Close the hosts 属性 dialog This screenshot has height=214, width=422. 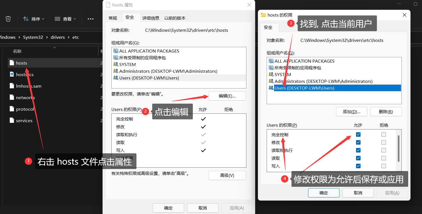click(249, 5)
